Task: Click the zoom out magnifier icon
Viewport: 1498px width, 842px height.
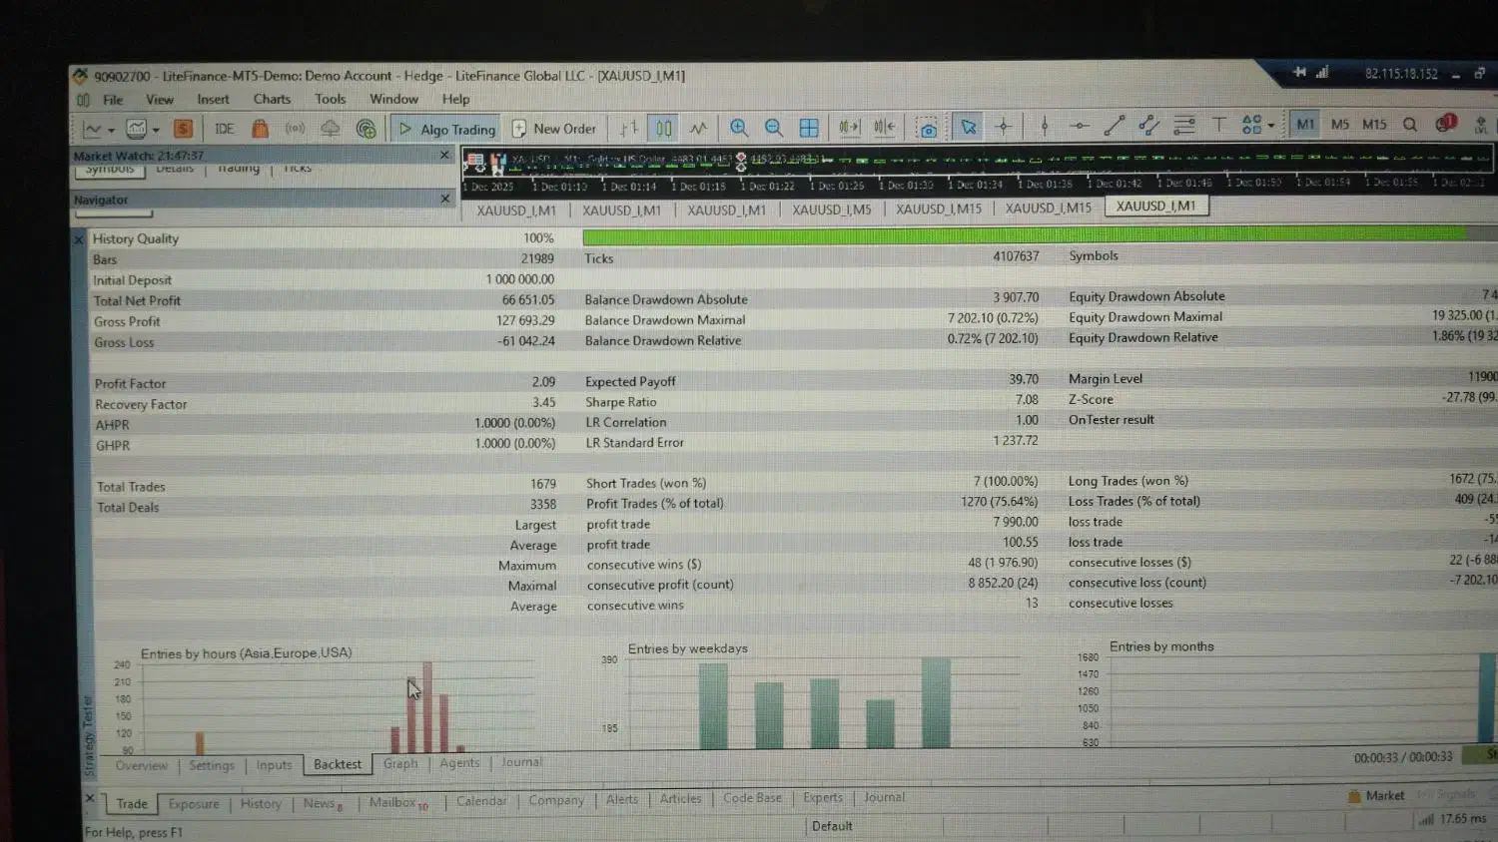Action: (773, 128)
